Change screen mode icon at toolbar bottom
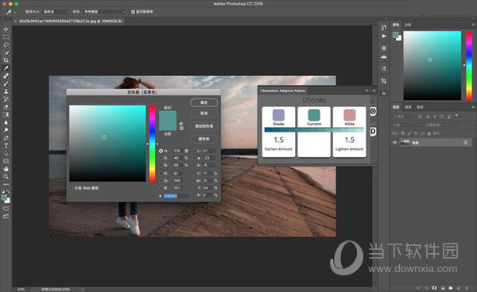The height and width of the screenshot is (292, 477). coord(6,217)
